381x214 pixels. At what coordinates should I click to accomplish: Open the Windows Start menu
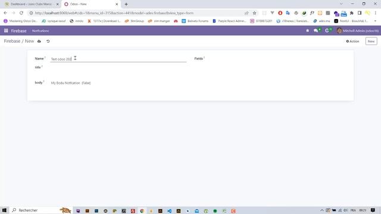tap(4, 210)
